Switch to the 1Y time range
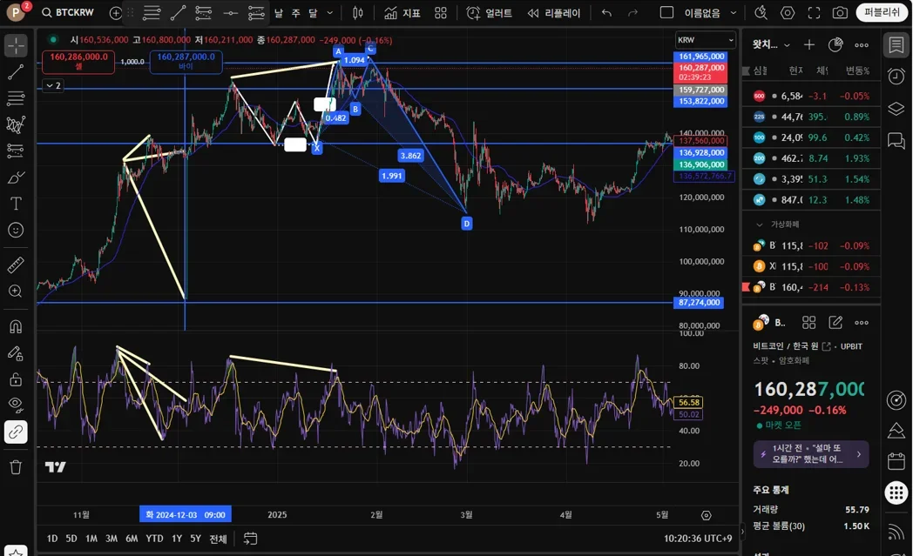The width and height of the screenshot is (913, 556). pyautogui.click(x=177, y=539)
